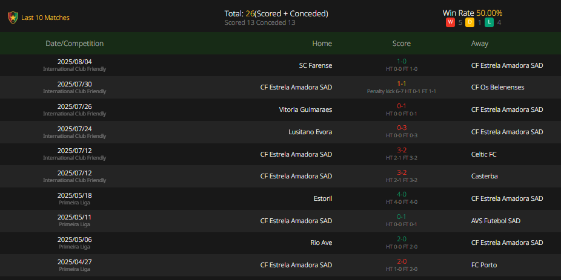Open Celtic FC team link
The image size is (561, 280).
(483, 154)
